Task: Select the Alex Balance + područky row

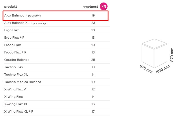Action: coord(55,16)
